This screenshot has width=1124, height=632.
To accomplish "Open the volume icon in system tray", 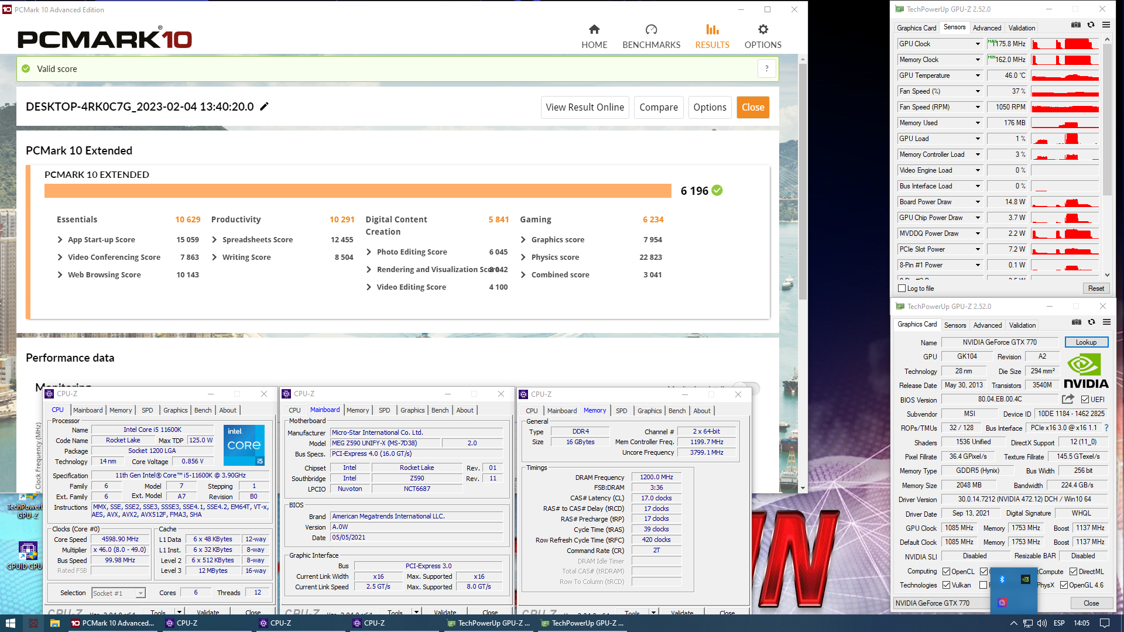I will click(x=1042, y=623).
